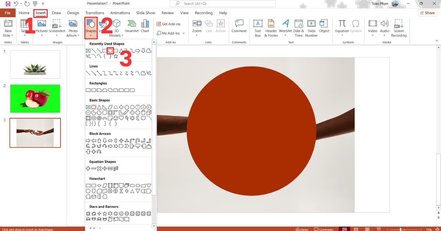441x231 pixels.
Task: Click the Share button
Action: (x=428, y=13)
